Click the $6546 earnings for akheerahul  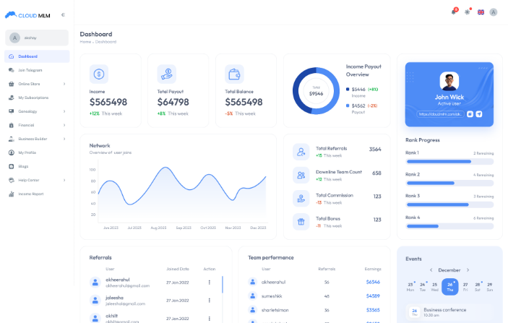pyautogui.click(x=373, y=283)
